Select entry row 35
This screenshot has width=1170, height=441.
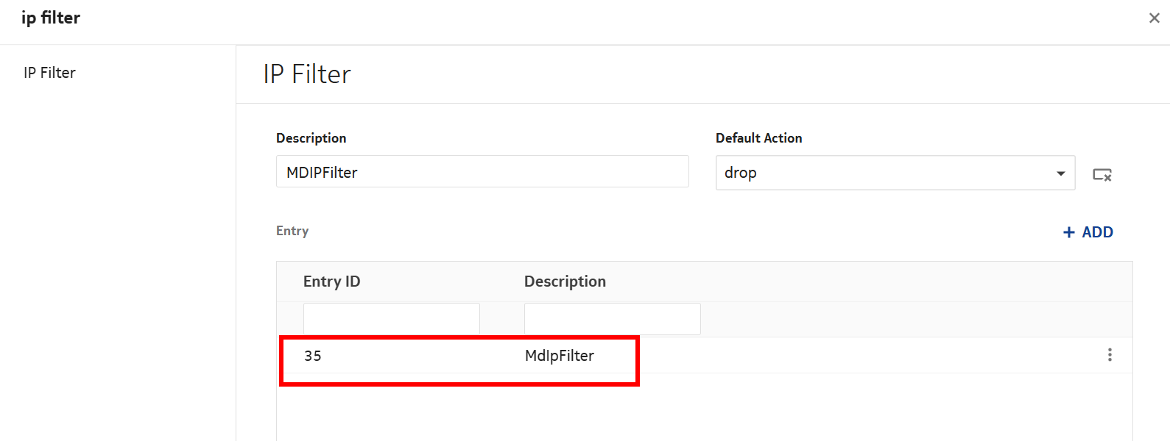(313, 356)
